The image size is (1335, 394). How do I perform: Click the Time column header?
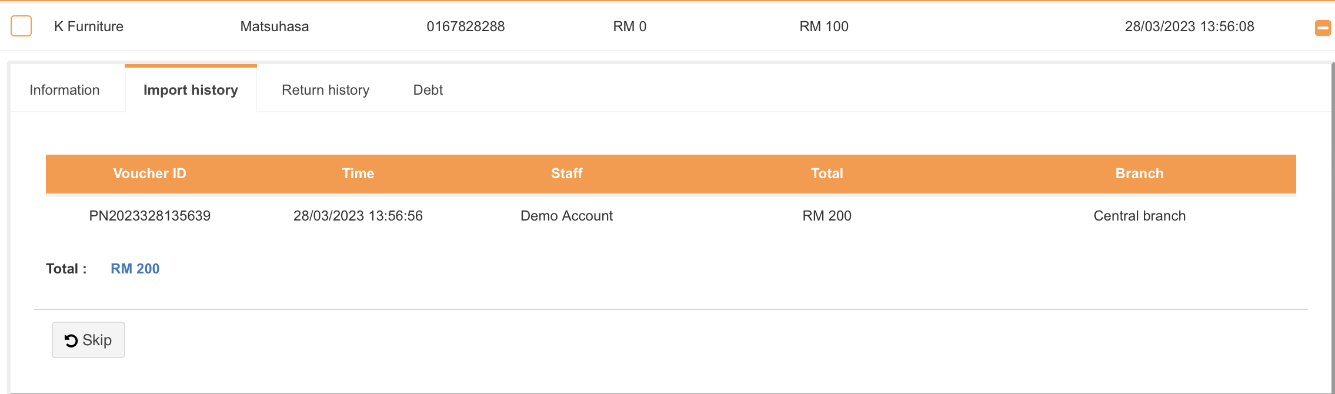(x=358, y=173)
